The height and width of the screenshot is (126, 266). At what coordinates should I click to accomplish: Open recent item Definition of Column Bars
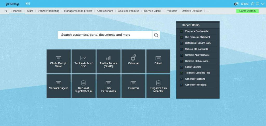point(198,43)
